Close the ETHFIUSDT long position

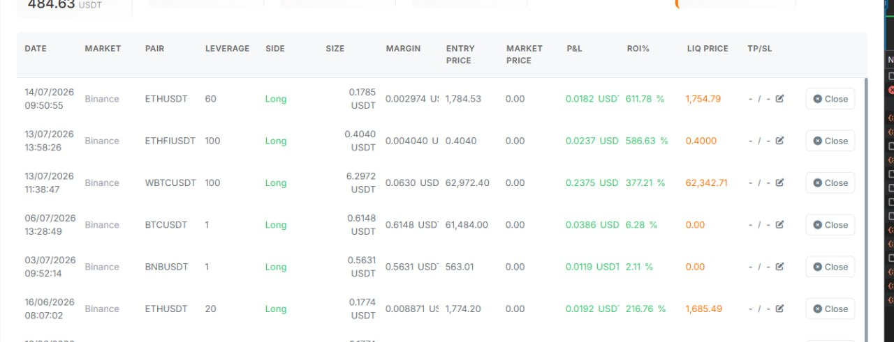[830, 141]
